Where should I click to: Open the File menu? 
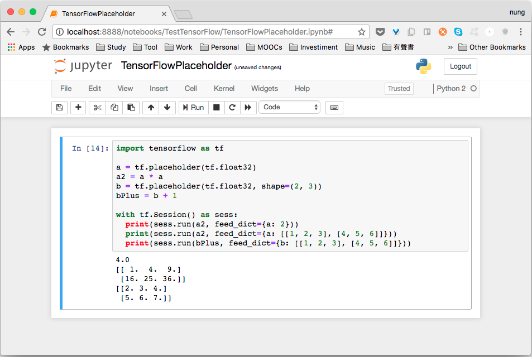coord(66,89)
